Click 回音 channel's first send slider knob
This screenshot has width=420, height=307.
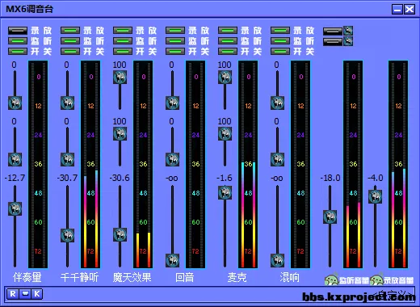[x=172, y=103]
